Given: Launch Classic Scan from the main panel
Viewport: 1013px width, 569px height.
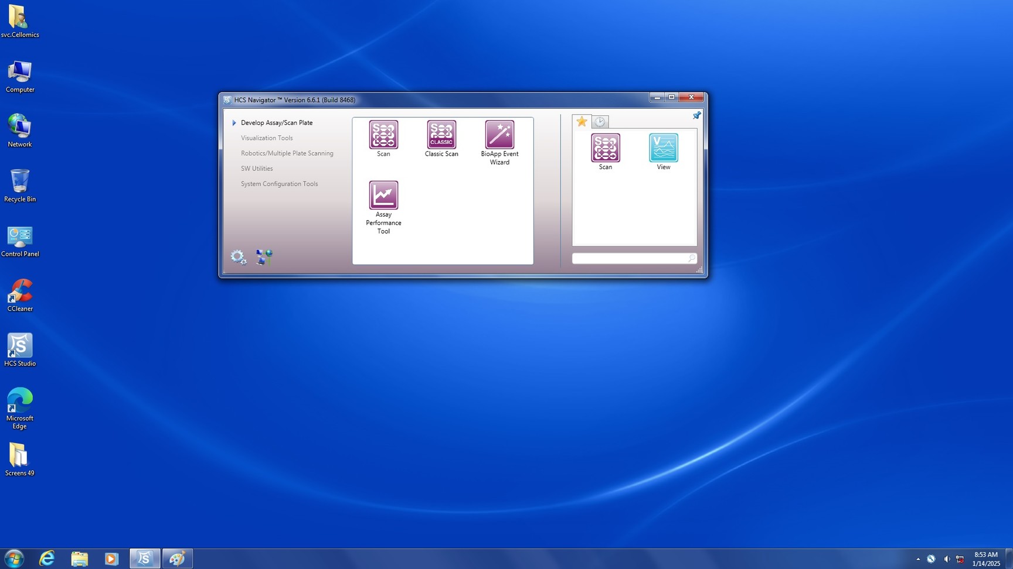Looking at the screenshot, I should 441,135.
